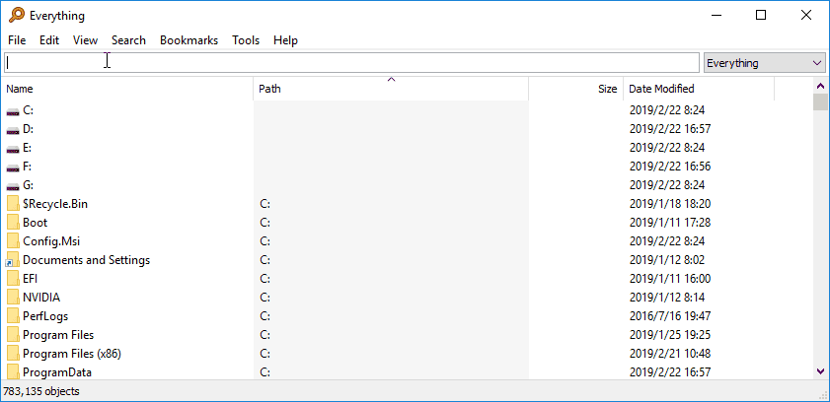Open the Bookmarks menu

tap(189, 40)
